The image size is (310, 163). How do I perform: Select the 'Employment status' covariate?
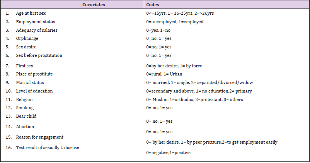click(x=36, y=22)
